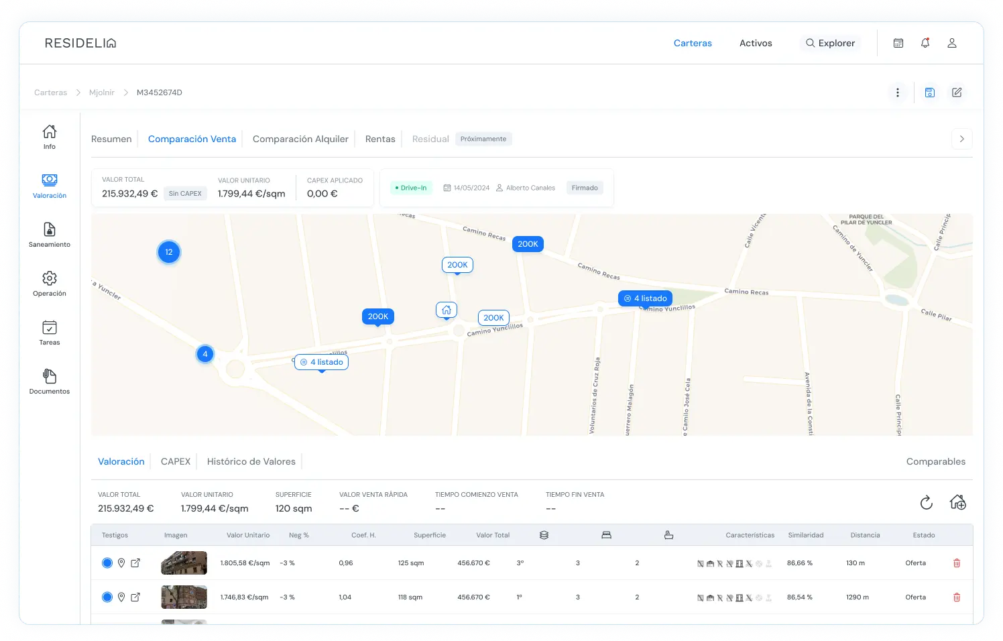The image size is (1003, 641).
Task: Open Info in sidebar
Action: click(x=50, y=137)
